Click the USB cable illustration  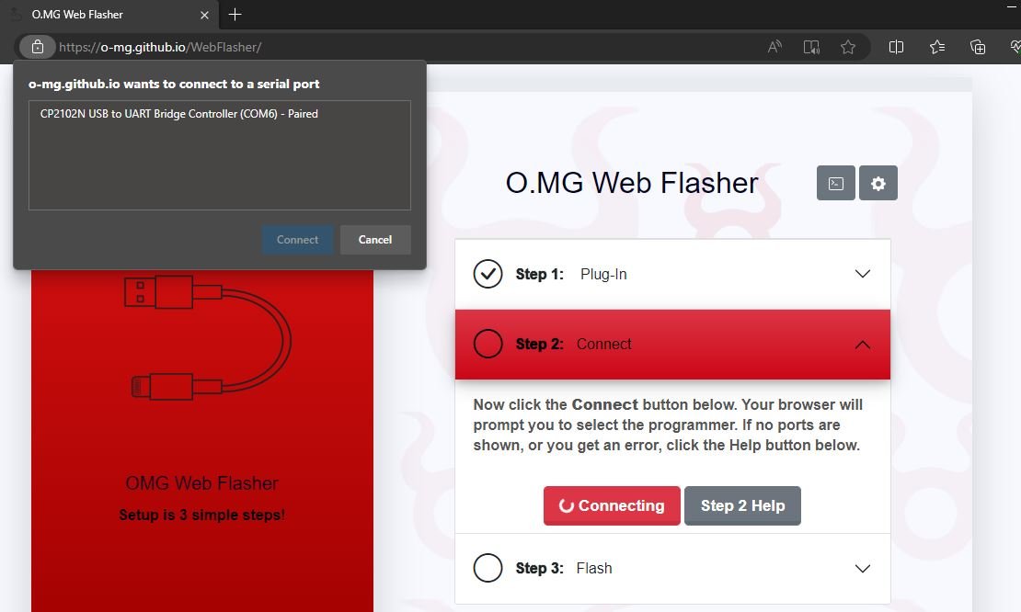(208, 337)
